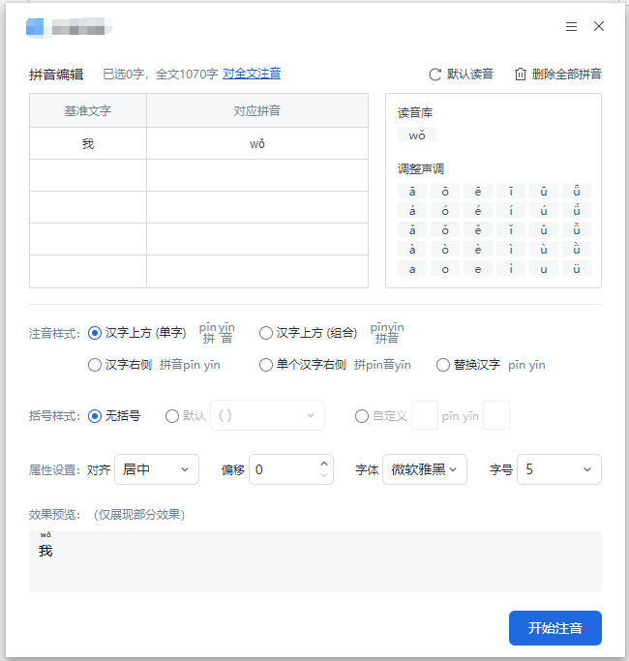Click the application logo icon
Image resolution: width=629 pixels, height=661 pixels.
point(35,27)
